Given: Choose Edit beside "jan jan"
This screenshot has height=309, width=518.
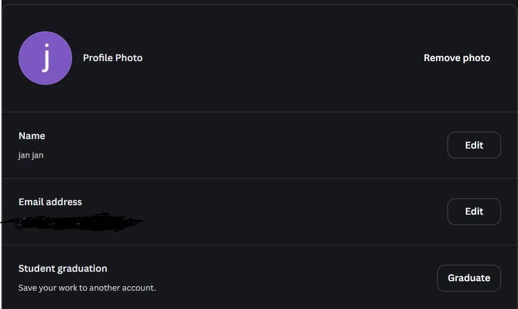Looking at the screenshot, I should (x=474, y=145).
